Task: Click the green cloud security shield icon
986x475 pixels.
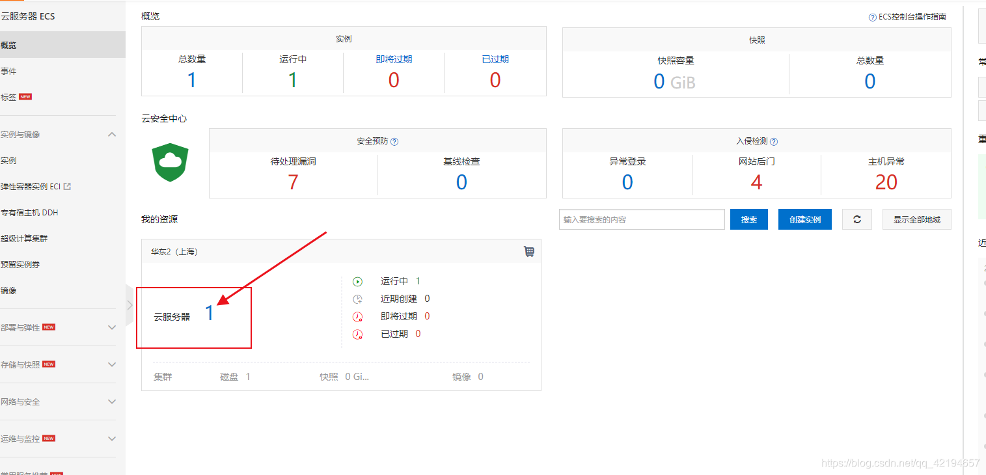Action: coord(169,163)
